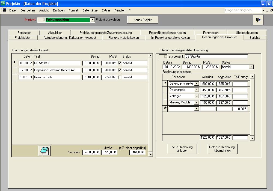Click the MWSt field 224,00 € in list
Image resolution: width=273 pixels, height=191 pixels.
109,77
